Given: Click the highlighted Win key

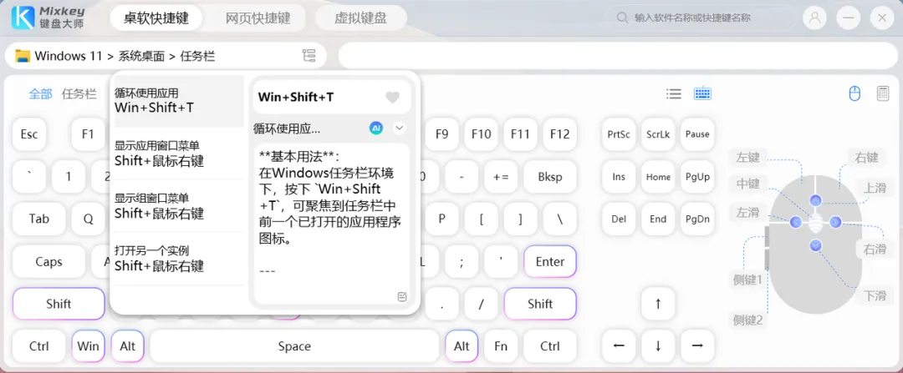Looking at the screenshot, I should [88, 346].
